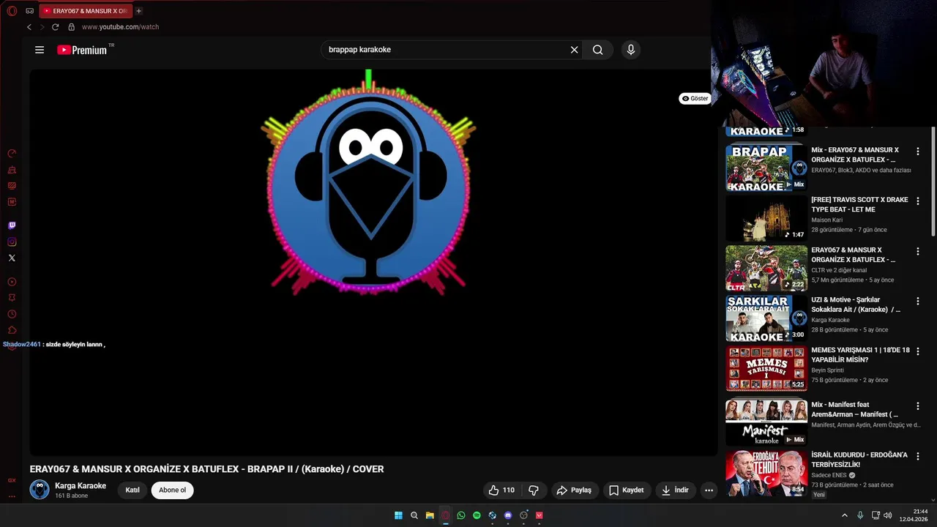Open İSRAİL KUDURDU video title
The width and height of the screenshot is (937, 527).
click(859, 460)
